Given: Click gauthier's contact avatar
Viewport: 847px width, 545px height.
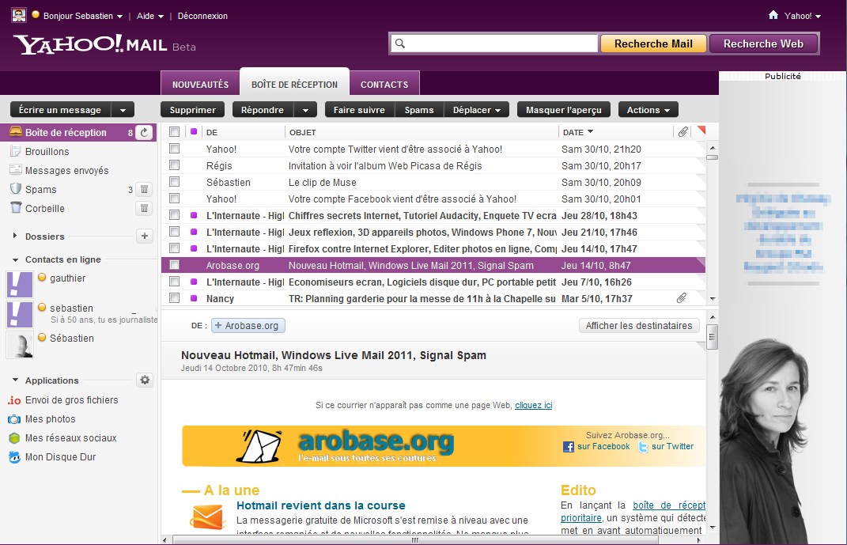Looking at the screenshot, I should coord(20,285).
